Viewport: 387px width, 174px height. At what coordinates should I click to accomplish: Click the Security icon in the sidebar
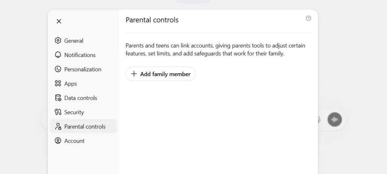click(58, 112)
